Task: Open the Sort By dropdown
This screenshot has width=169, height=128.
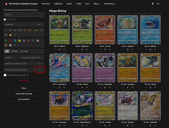Action: (x=24, y=57)
